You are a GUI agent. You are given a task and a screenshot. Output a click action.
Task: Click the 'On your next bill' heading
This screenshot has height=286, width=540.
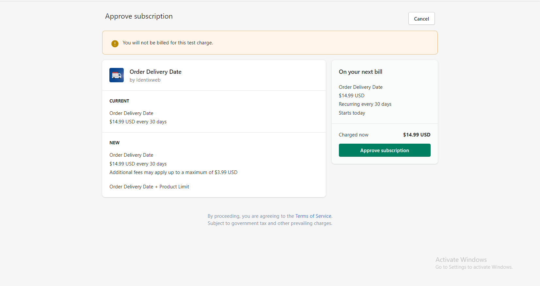pos(360,72)
